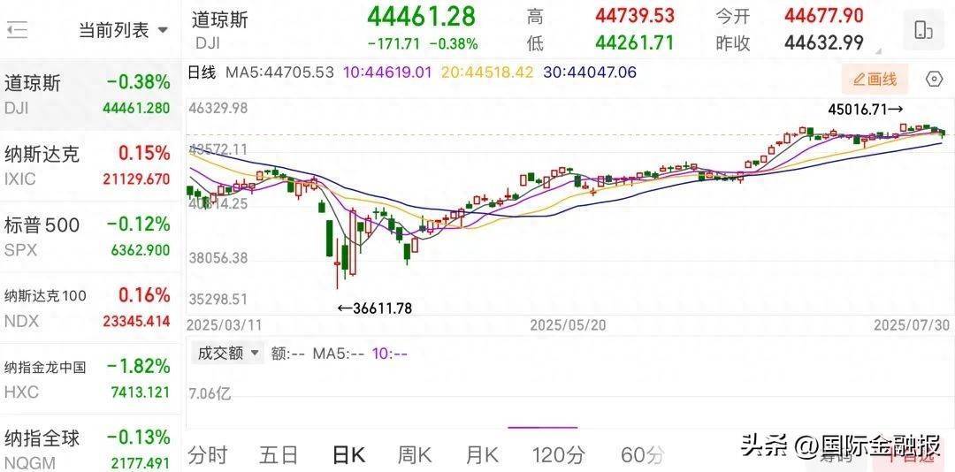Image resolution: width=955 pixels, height=472 pixels.
Task: Click the 36611.78 low marker on chart
Action: 375,308
